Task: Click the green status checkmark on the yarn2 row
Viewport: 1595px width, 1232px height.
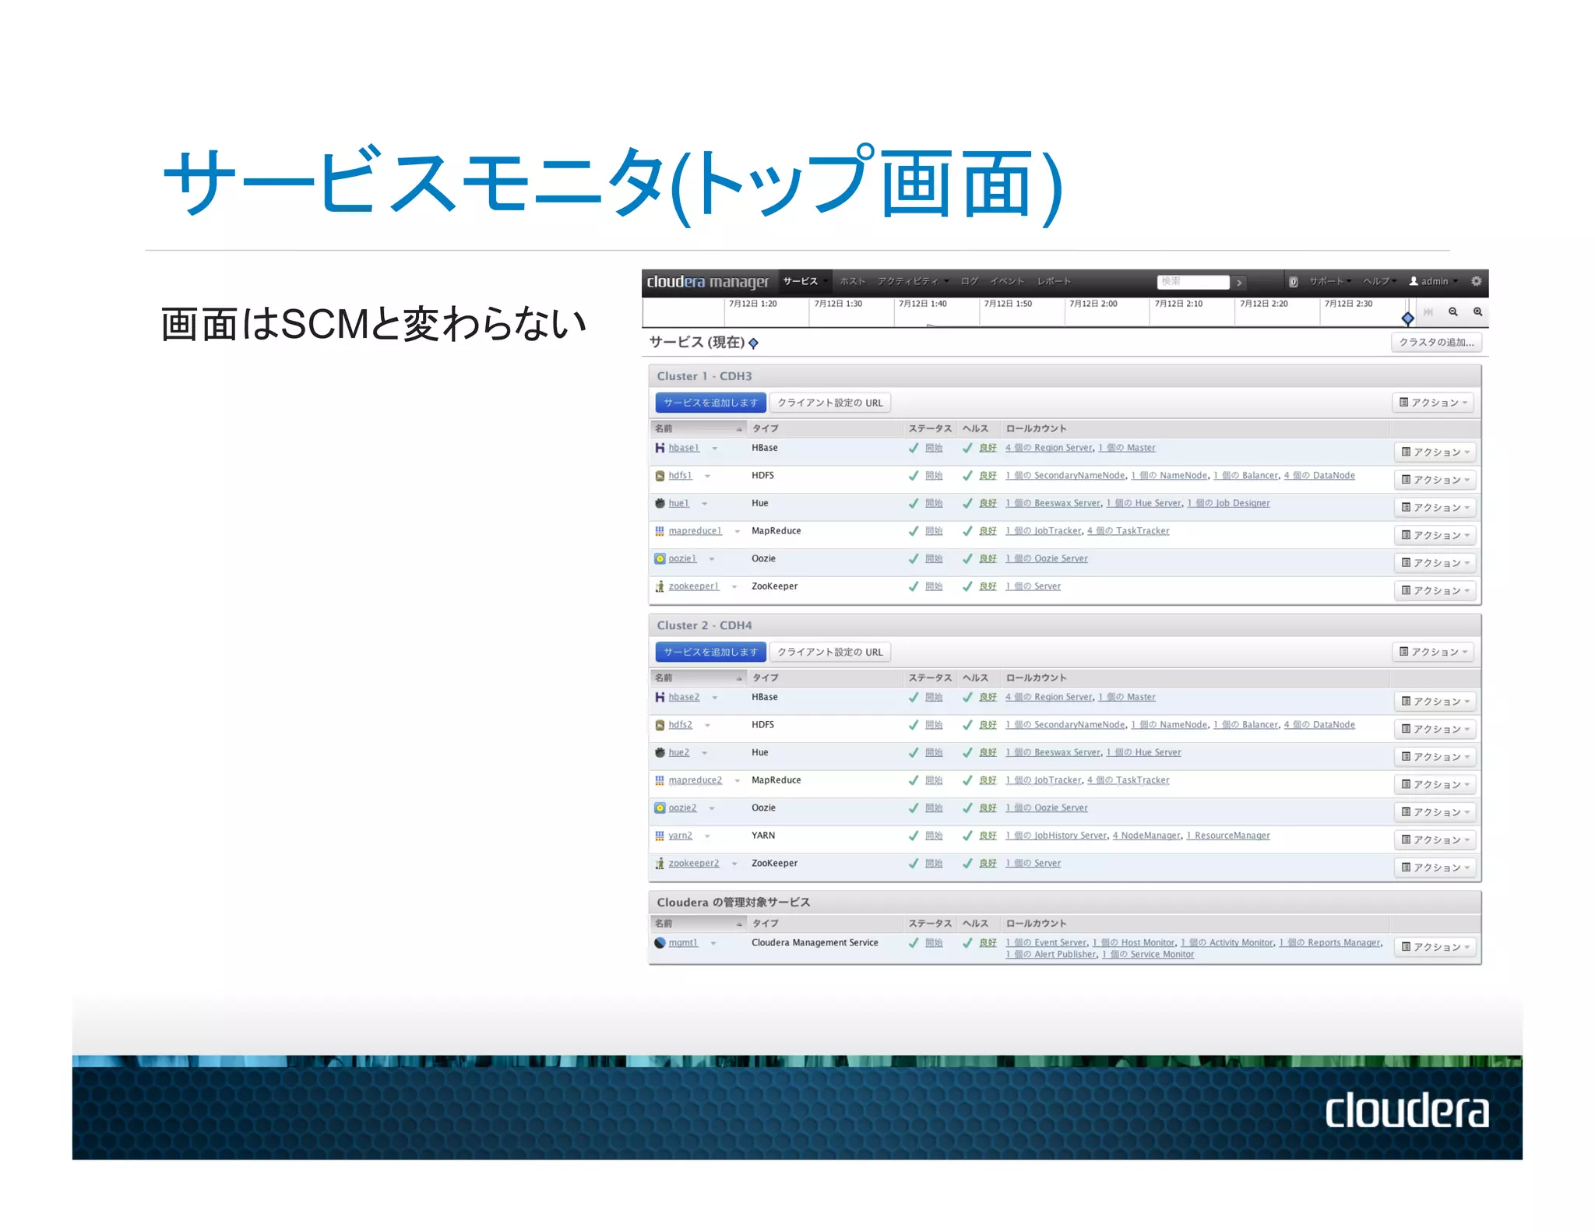Action: tap(914, 836)
